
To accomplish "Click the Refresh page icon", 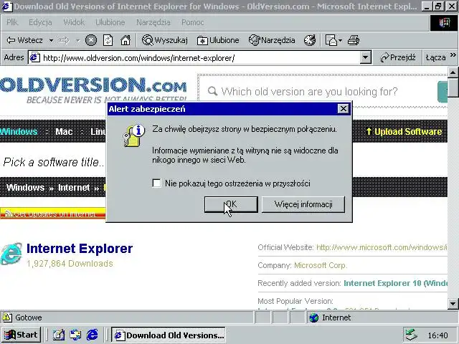I will [x=108, y=40].
